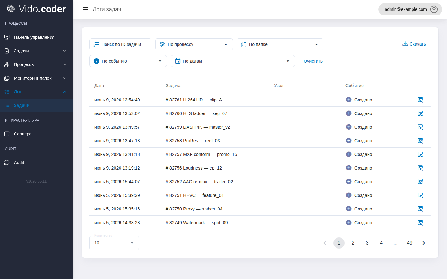Open log details for task 82761
The height and width of the screenshot is (279, 447).
(420, 100)
